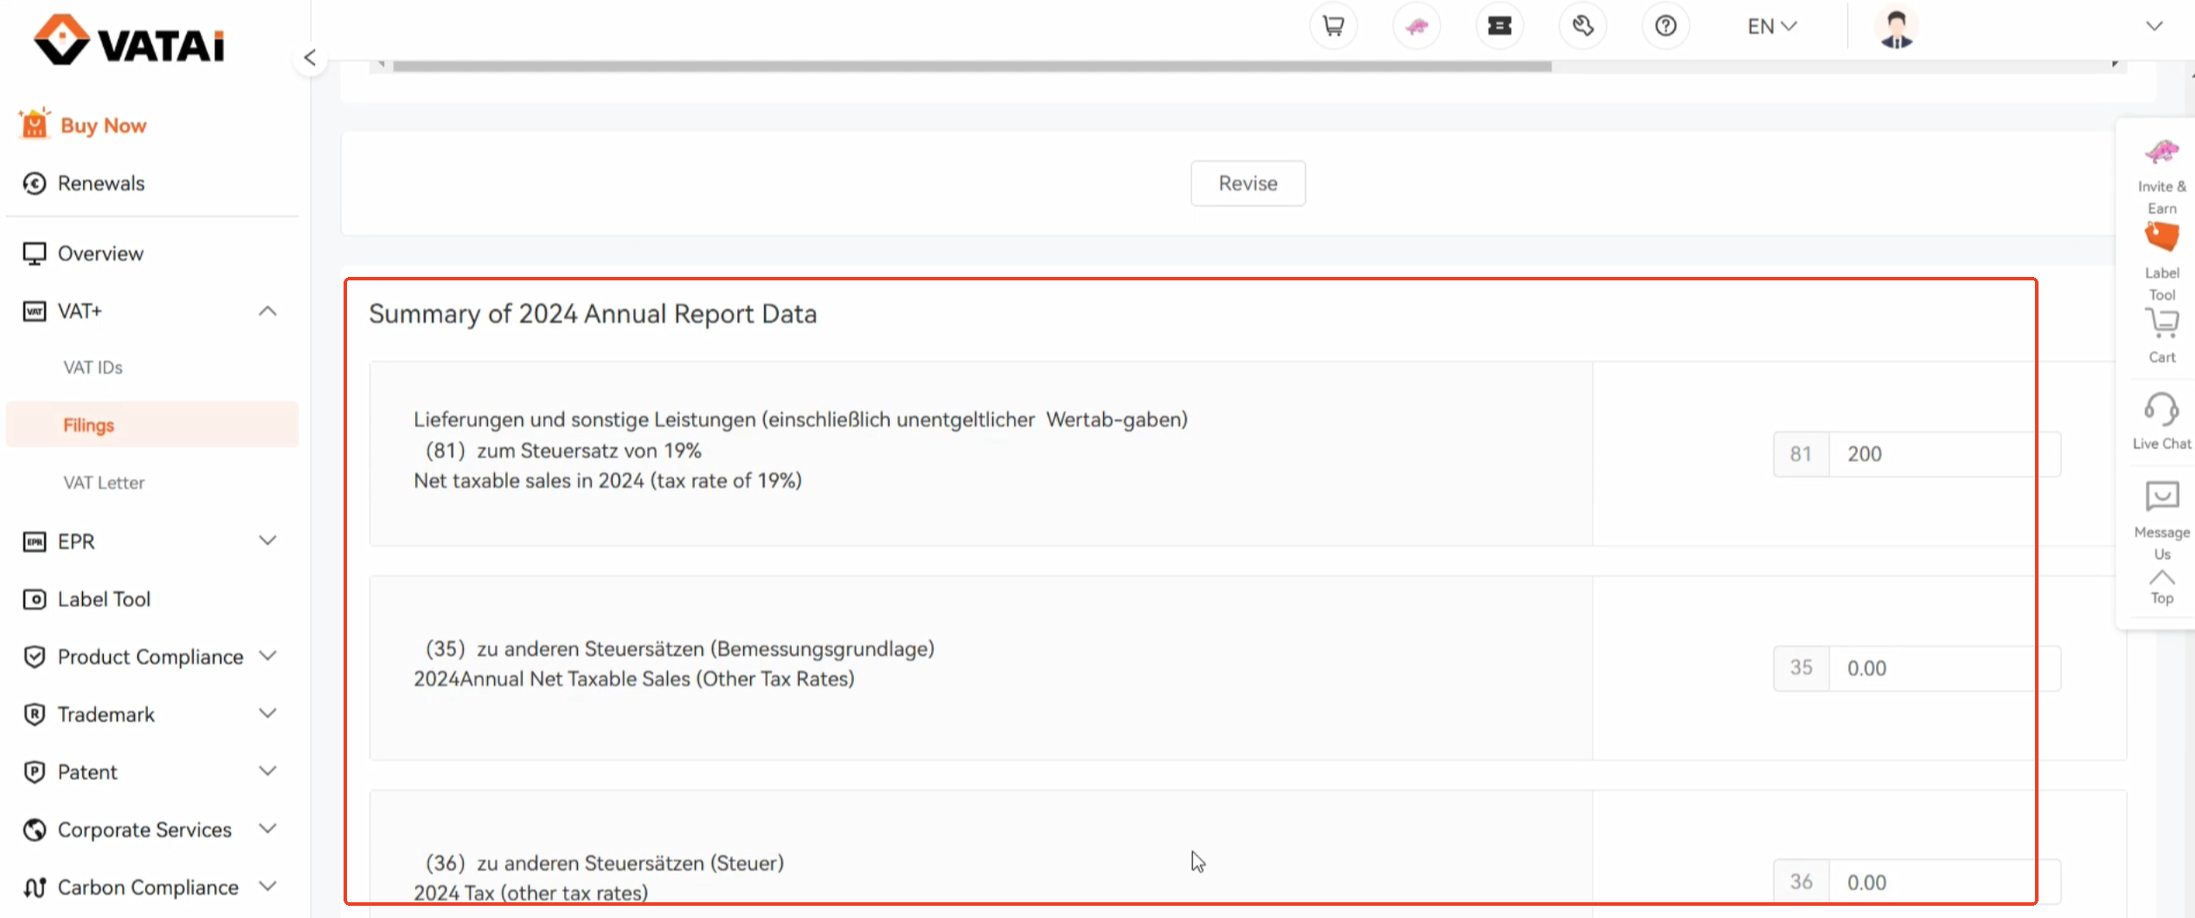Expand the Patent menu chevron

tap(267, 771)
